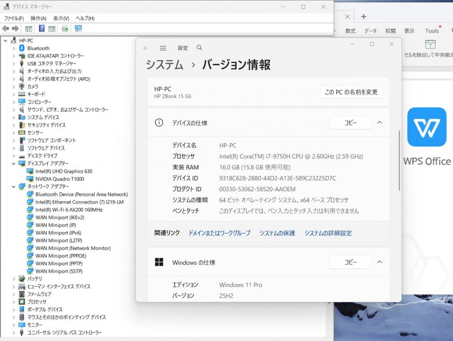Open the 操作(A) menu
This screenshot has height=341, width=453.
coord(38,18)
